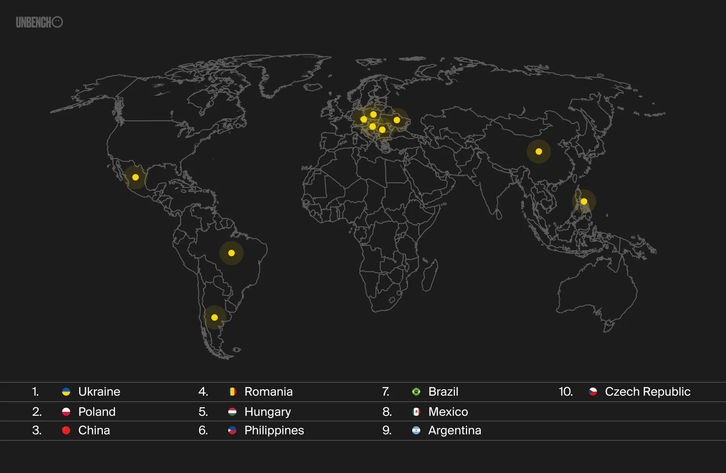
Task: Click the Brazil flag icon
Action: (x=416, y=392)
